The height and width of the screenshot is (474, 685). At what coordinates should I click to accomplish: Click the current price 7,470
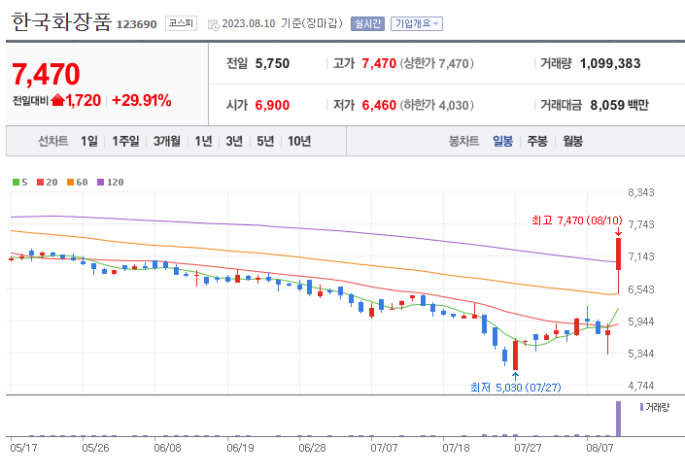point(46,74)
